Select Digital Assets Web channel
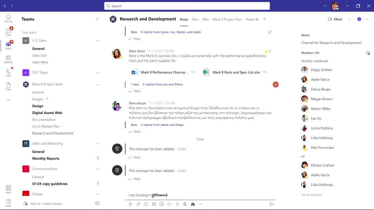Screen dimensions: 374x210 [47, 113]
